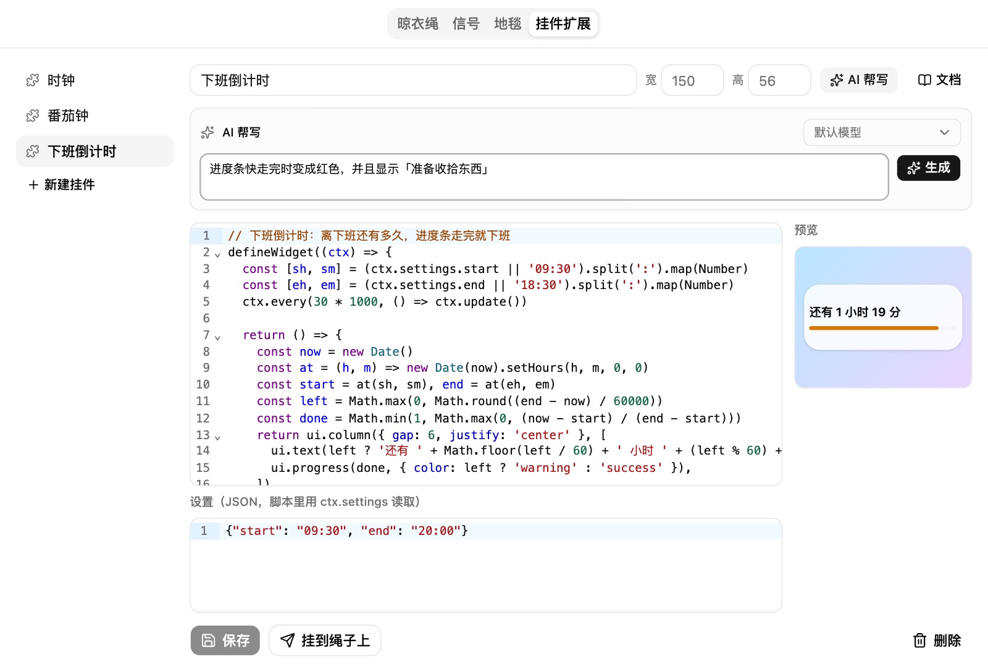Focus widget name field 下班倒计时
Screen dimensions: 988x672
click(x=413, y=80)
